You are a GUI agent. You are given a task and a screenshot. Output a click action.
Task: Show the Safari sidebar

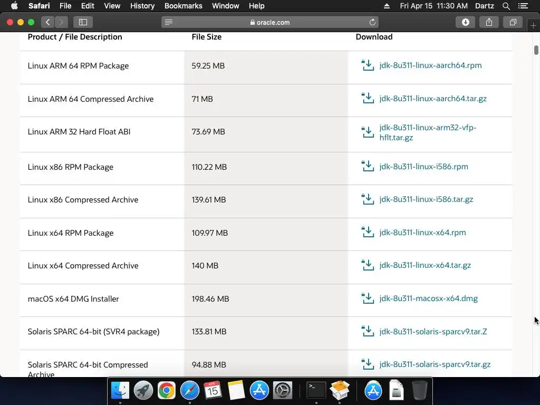coord(83,22)
